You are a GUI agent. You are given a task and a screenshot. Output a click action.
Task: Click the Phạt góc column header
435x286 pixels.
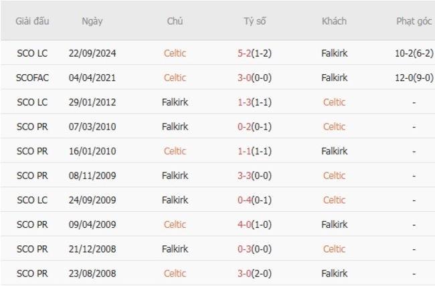pyautogui.click(x=414, y=21)
